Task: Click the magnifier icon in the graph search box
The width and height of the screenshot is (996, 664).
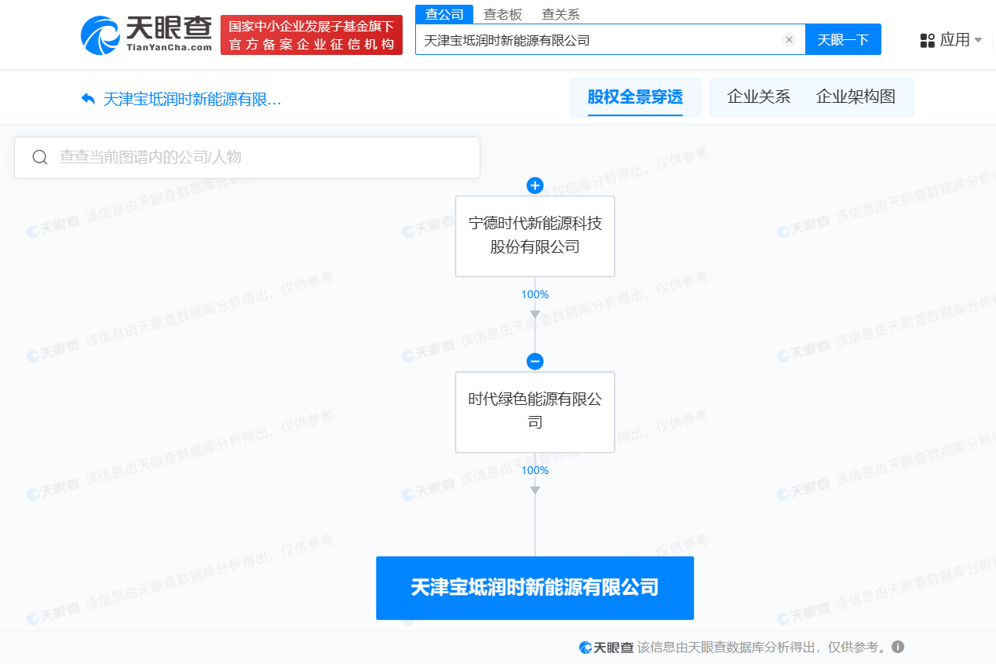Action: (40, 157)
